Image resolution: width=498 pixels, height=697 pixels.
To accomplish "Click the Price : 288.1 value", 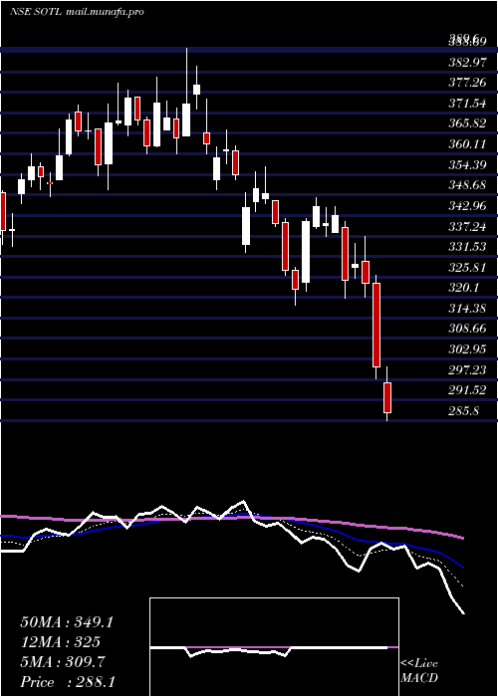I will (x=68, y=682).
